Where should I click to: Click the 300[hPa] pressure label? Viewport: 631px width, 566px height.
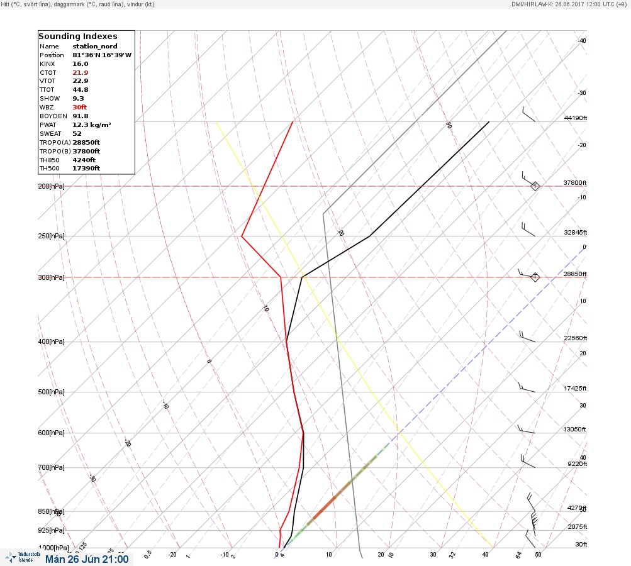[51, 277]
